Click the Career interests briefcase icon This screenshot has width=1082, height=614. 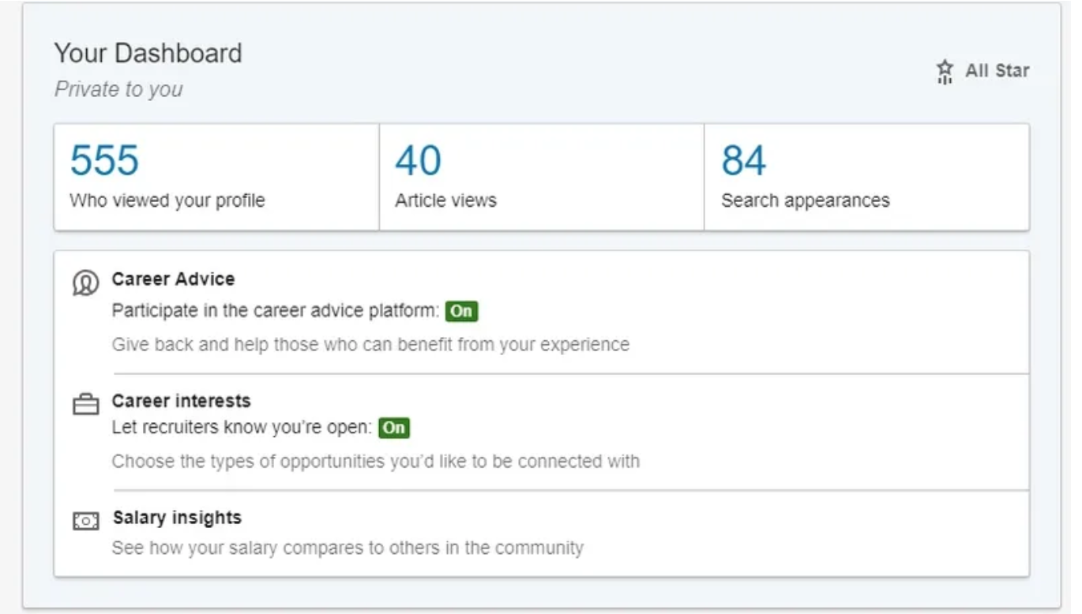[x=86, y=405]
